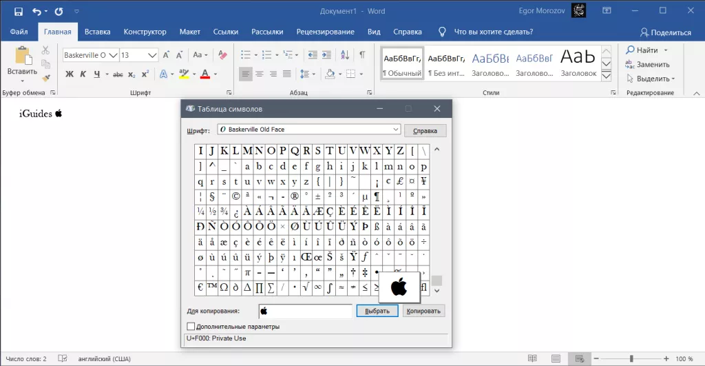This screenshot has height=366, width=705.
Task: Apply bold with the Ж button
Action: click(x=70, y=74)
